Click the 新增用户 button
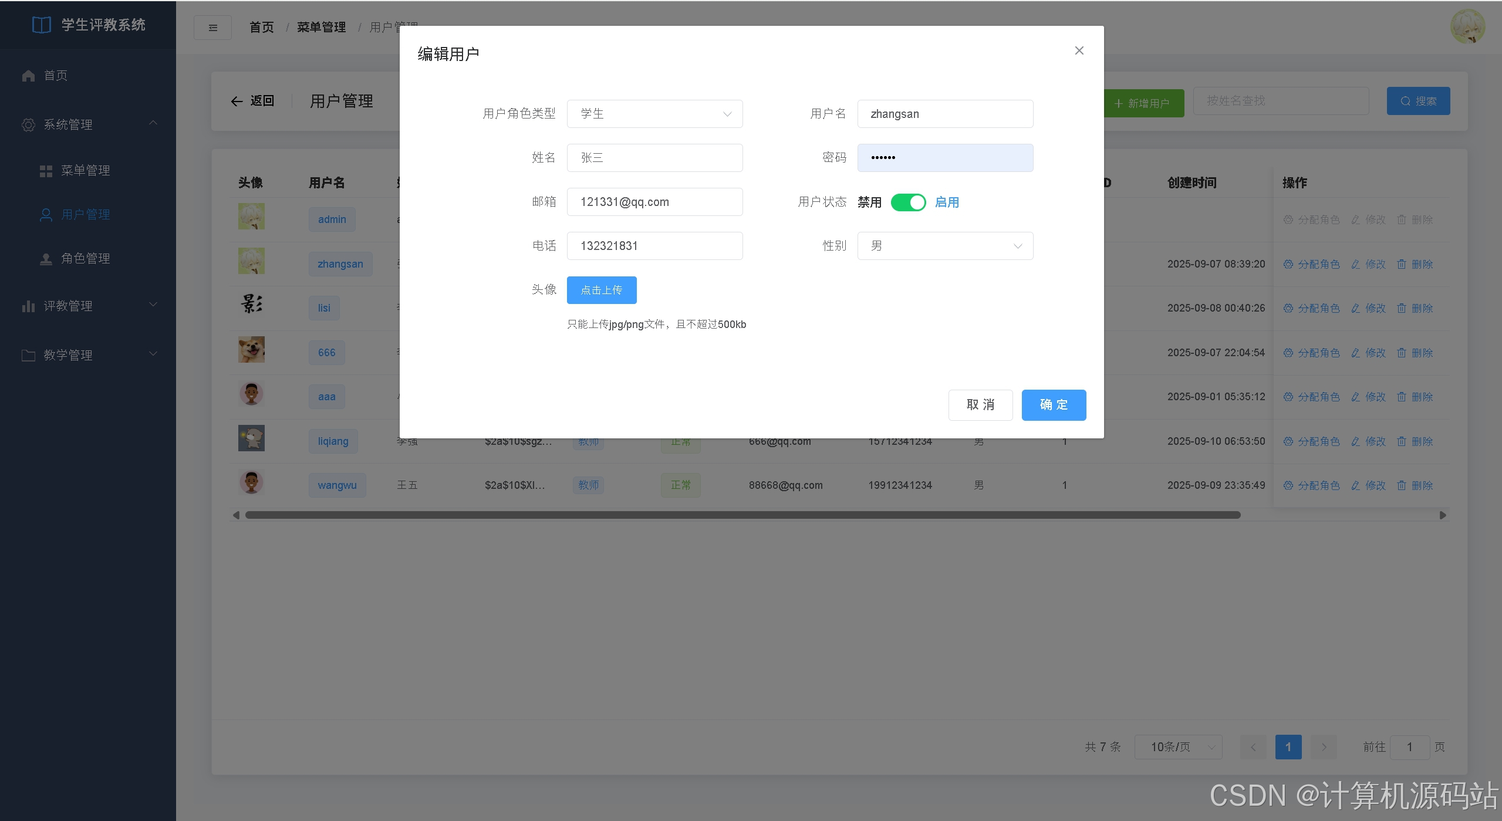The width and height of the screenshot is (1502, 821). point(1144,103)
